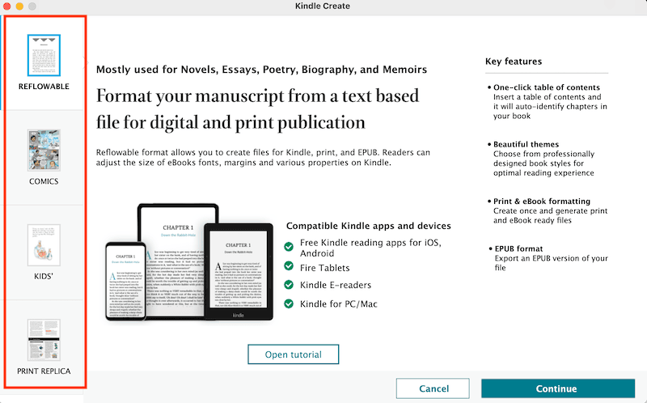The width and height of the screenshot is (647, 403).
Task: Click the Beautiful themes feature text
Action: [x=541, y=159]
